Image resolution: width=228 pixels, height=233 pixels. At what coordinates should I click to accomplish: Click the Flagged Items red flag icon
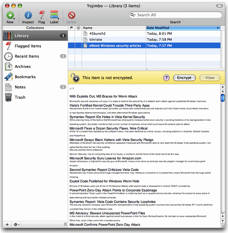point(8,46)
